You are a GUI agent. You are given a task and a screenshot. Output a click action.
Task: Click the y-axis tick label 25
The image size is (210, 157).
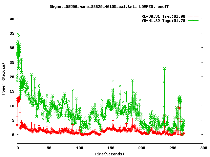[12, 62]
